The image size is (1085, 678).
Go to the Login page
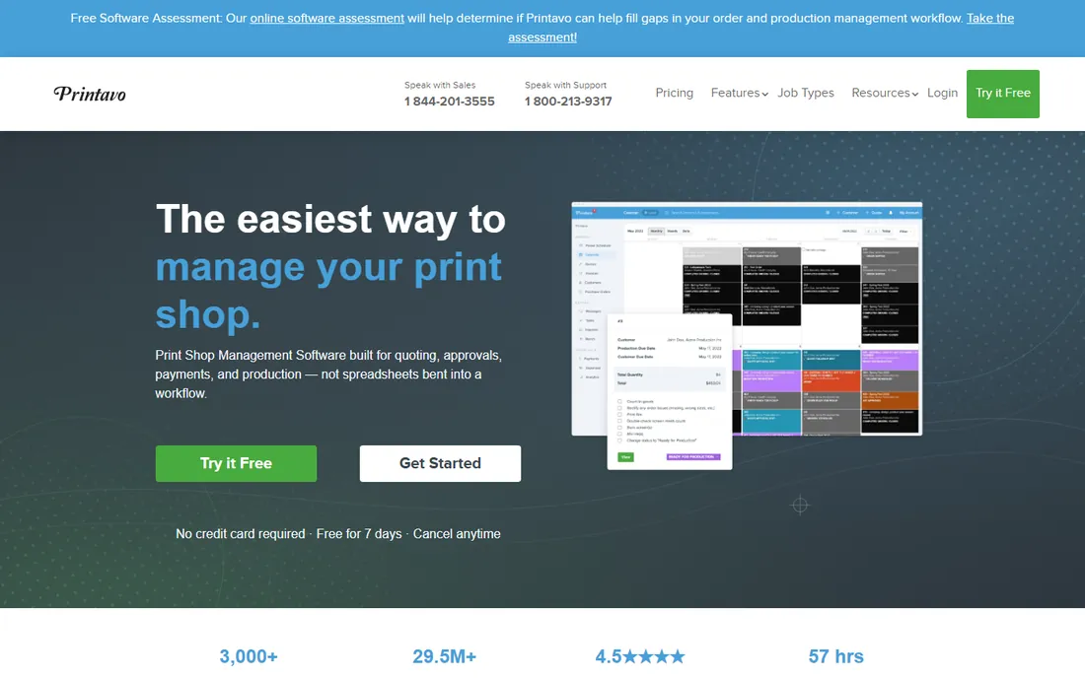[942, 93]
